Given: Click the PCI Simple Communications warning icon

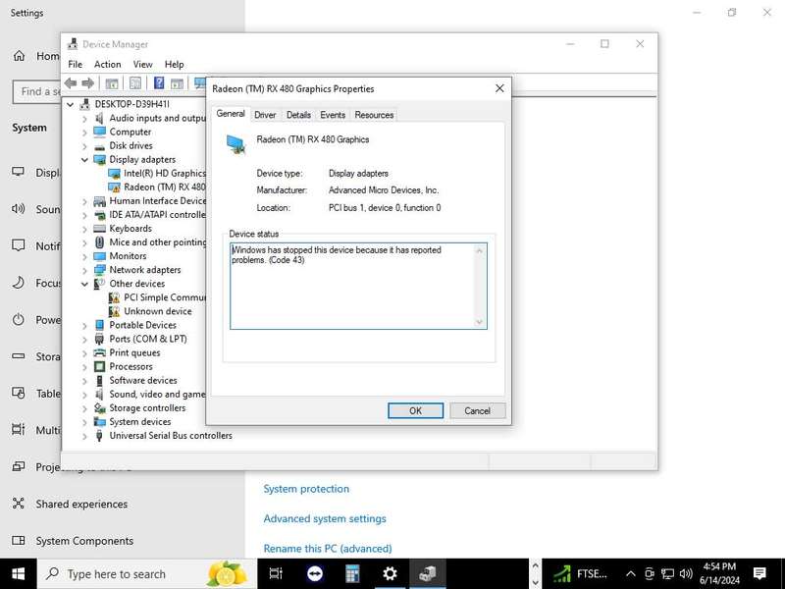Looking at the screenshot, I should [114, 297].
